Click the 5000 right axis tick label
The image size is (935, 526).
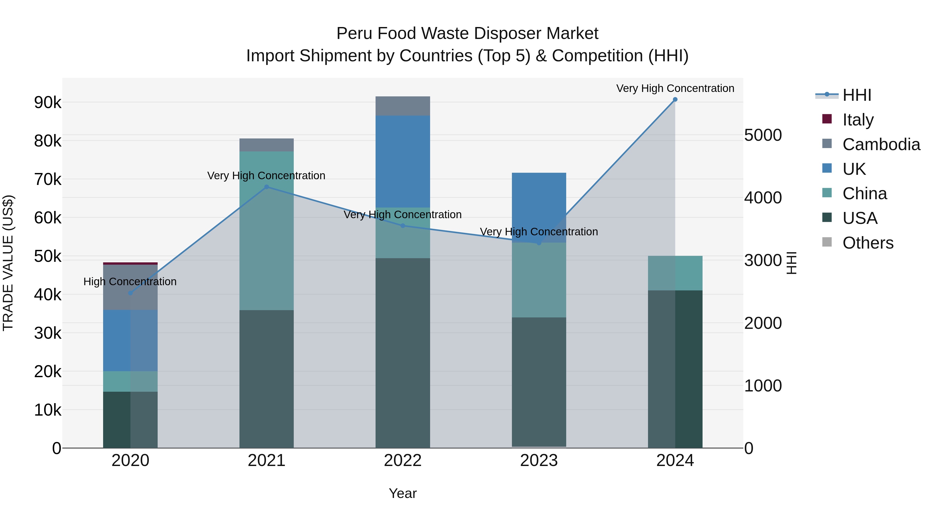763,135
